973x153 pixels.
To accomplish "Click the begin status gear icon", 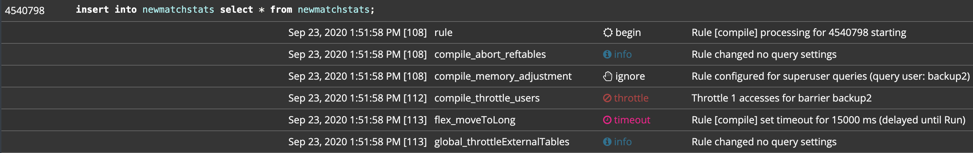I will 607,33.
